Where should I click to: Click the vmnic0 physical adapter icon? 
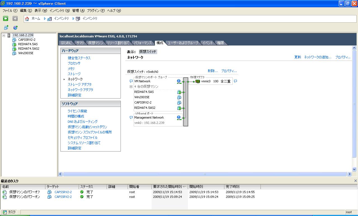[x=198, y=81]
